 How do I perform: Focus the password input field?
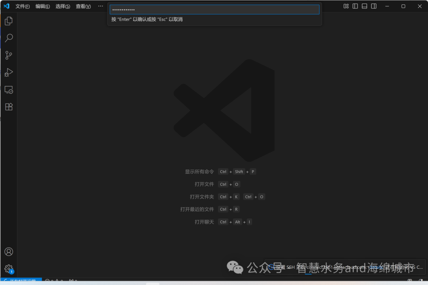pos(214,9)
